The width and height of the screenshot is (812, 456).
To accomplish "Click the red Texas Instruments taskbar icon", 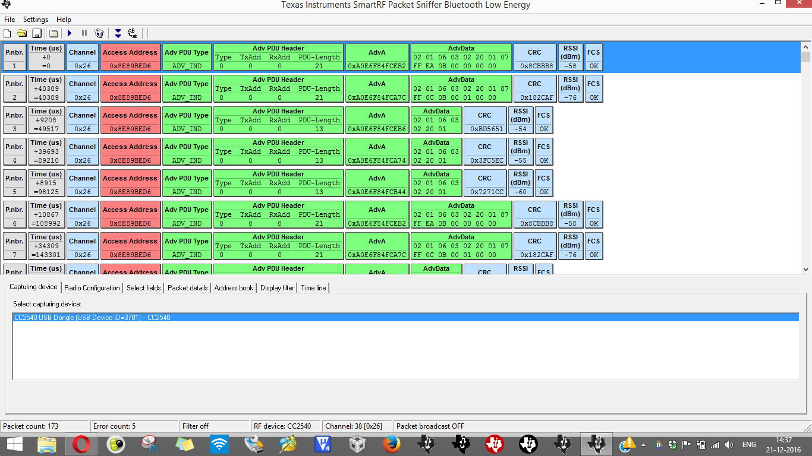I will (495, 444).
